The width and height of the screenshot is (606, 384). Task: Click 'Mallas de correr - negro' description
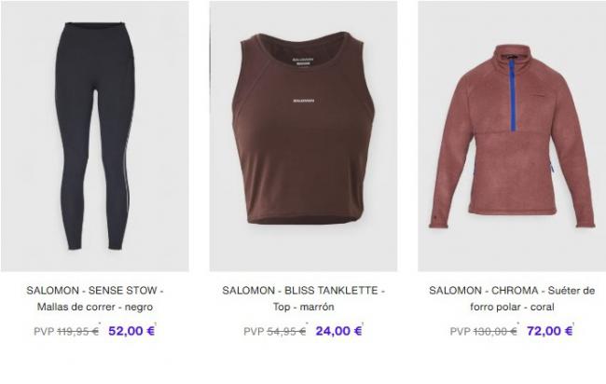point(95,307)
